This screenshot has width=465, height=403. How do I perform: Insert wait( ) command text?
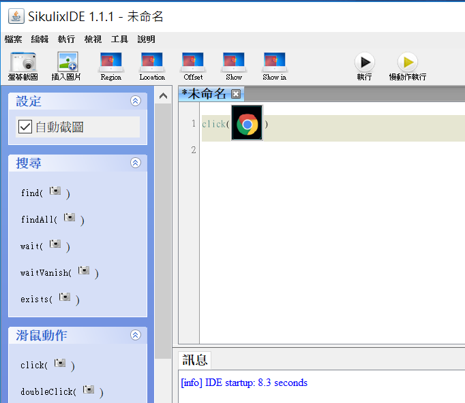coord(32,246)
